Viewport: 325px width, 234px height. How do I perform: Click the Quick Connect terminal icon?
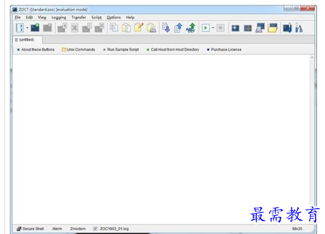35,28
